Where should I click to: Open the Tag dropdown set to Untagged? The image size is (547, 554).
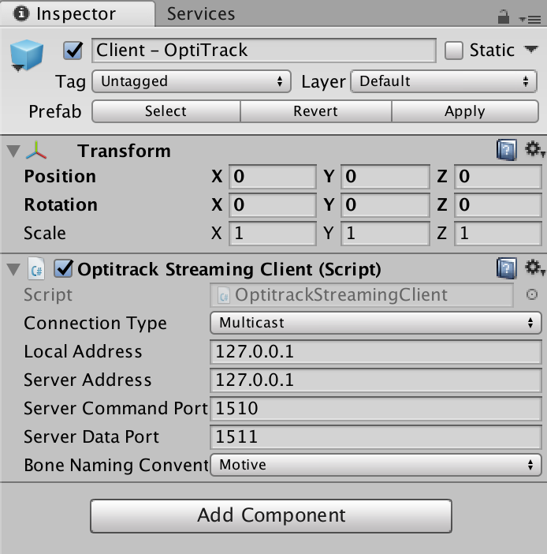tap(191, 81)
